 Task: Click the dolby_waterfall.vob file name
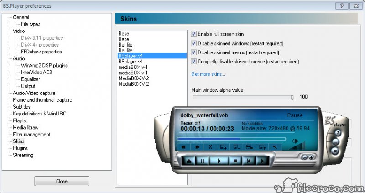pos(204,115)
